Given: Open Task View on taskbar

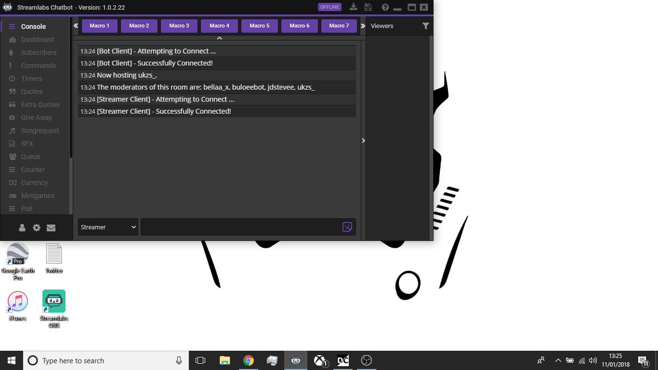Looking at the screenshot, I should 201,361.
